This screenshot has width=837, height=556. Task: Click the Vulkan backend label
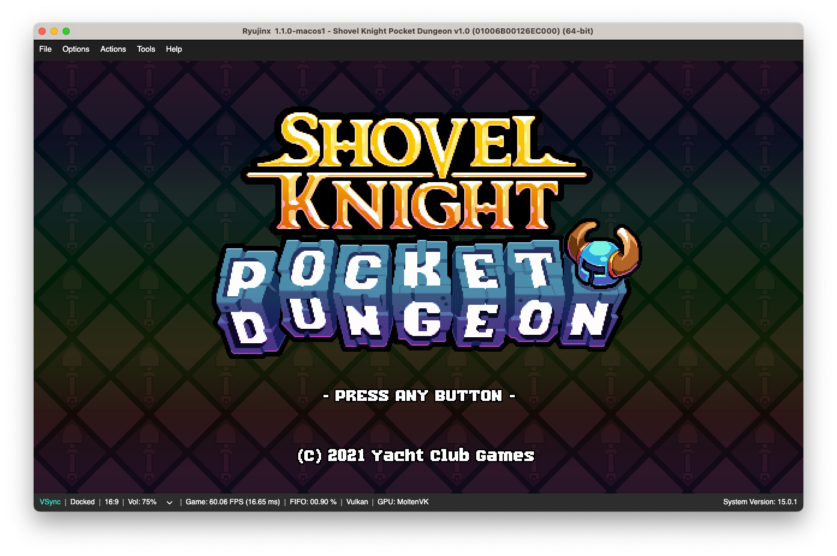coord(357,501)
